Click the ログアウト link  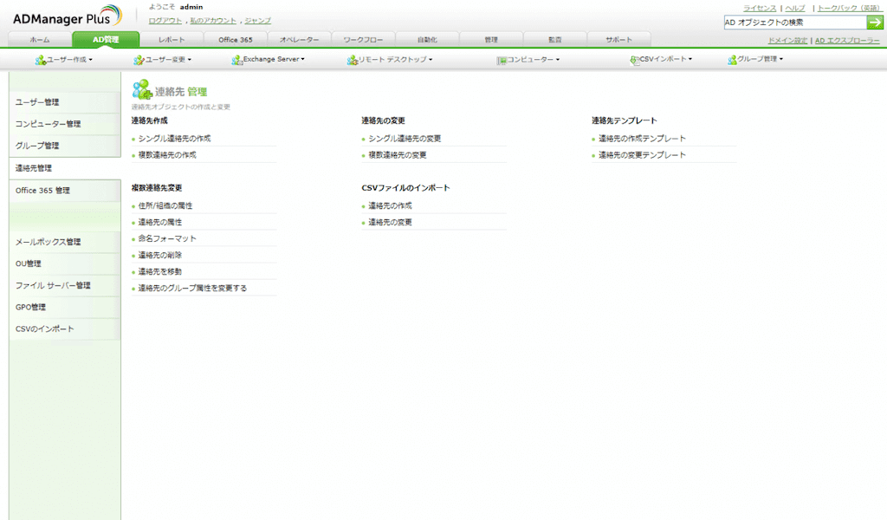(x=165, y=21)
